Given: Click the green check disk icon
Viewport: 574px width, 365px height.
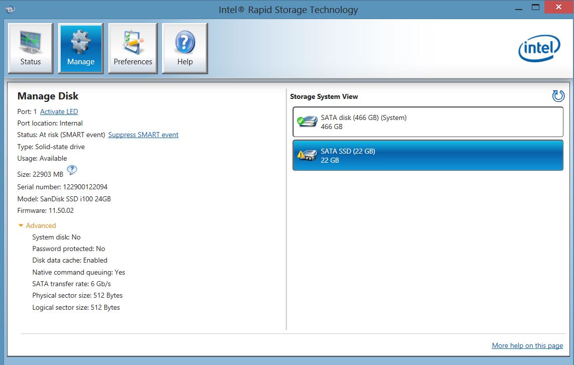Looking at the screenshot, I should coord(307,121).
